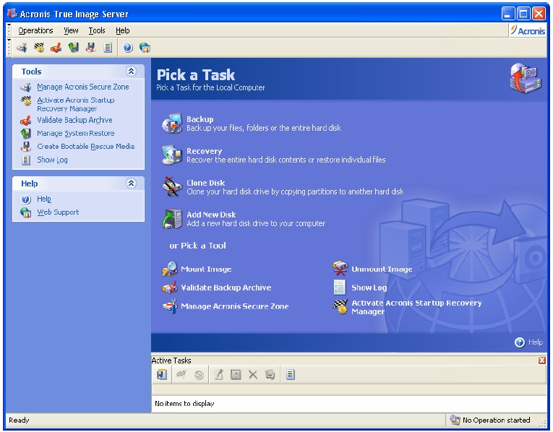Click the Validate Backup Archive toolbar icon
This screenshot has width=553, height=432.
(56, 47)
